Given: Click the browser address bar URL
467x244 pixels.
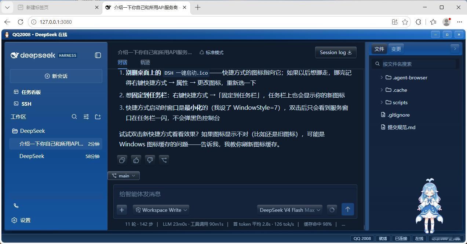Looking at the screenshot, I should coord(56,22).
